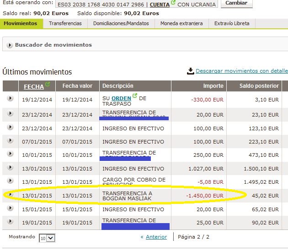
Task: Expand the Buscador de movimientos panel
Action: pos(10,45)
